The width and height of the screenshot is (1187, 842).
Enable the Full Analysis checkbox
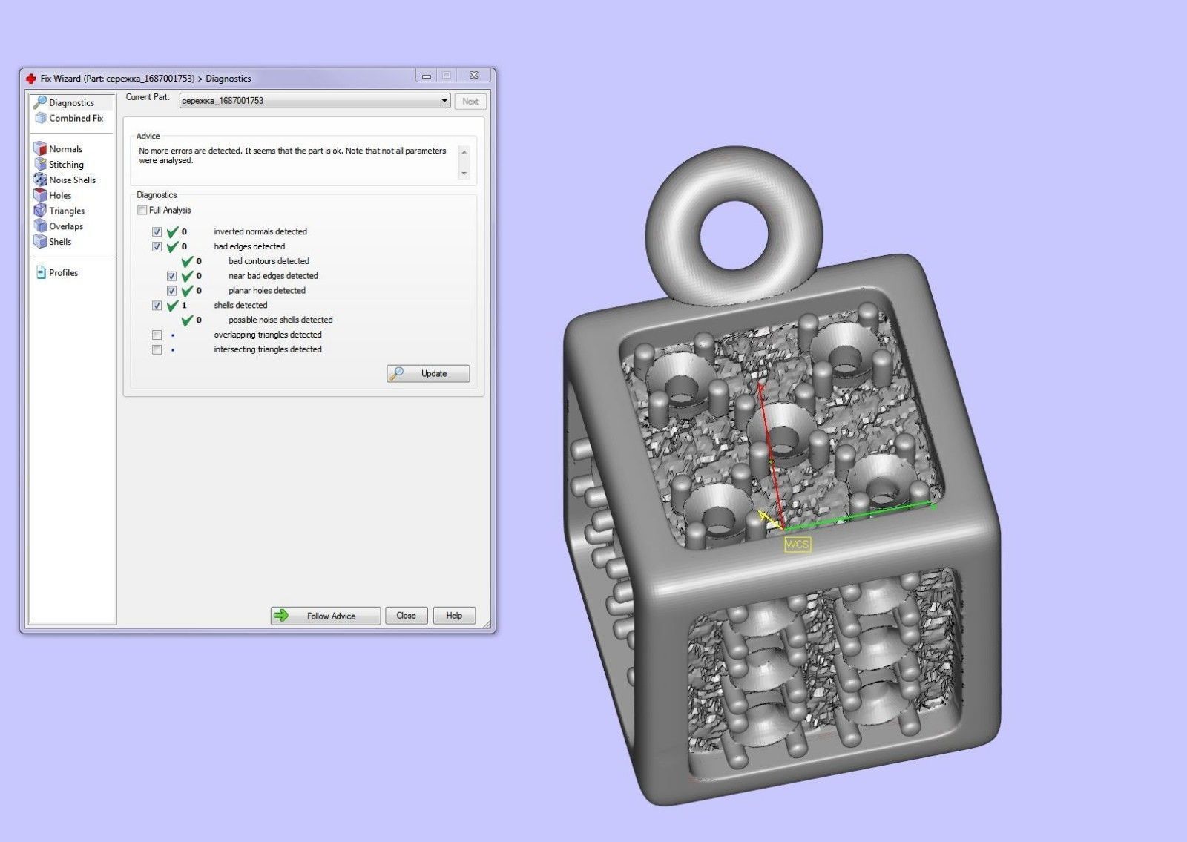142,211
